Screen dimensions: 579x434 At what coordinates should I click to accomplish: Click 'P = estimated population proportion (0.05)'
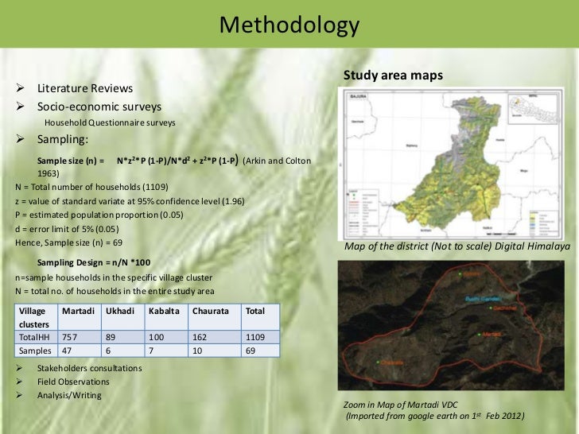tap(99, 215)
